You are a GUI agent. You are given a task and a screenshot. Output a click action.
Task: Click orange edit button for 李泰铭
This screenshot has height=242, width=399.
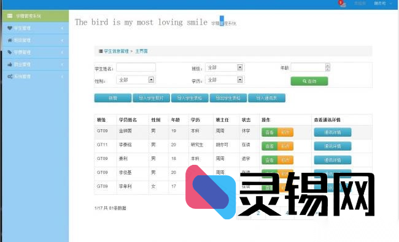(285, 146)
